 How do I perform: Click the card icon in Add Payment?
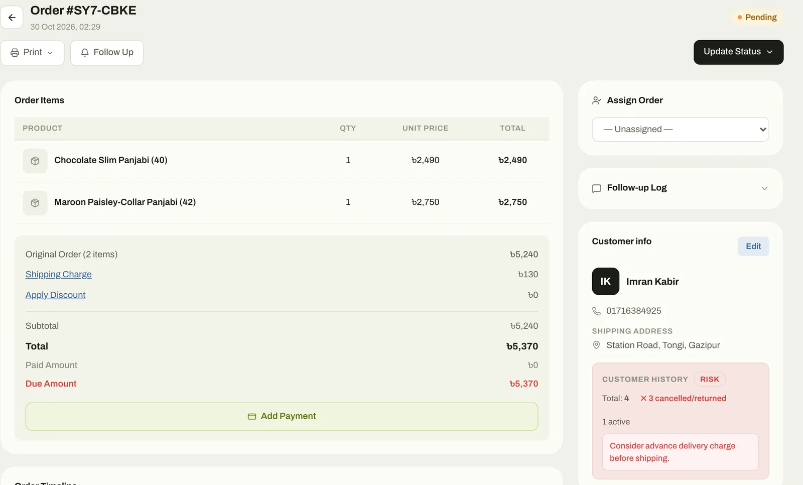coord(252,417)
